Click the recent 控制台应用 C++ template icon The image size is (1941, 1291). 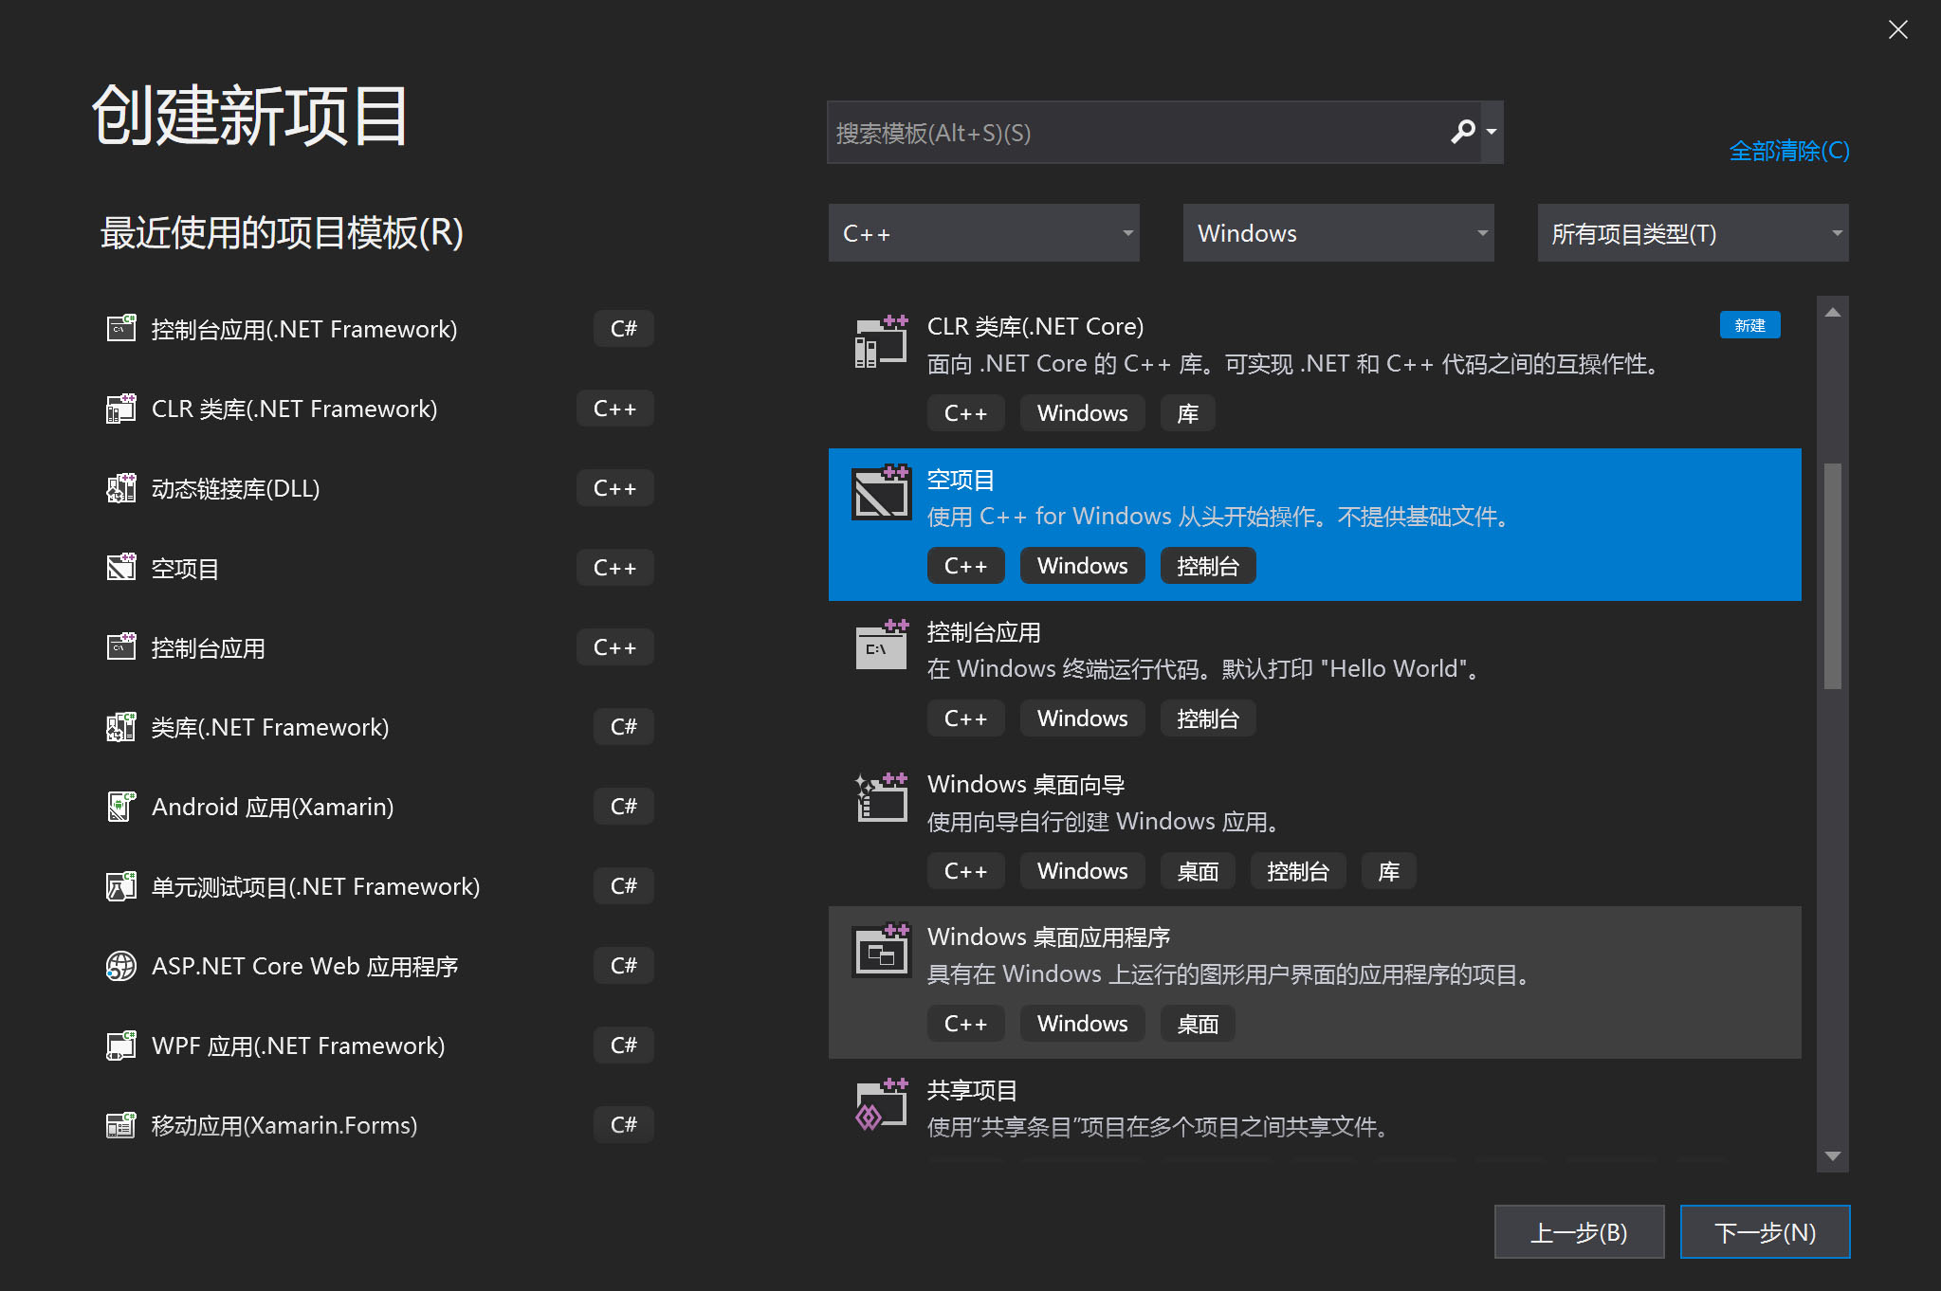coord(120,646)
